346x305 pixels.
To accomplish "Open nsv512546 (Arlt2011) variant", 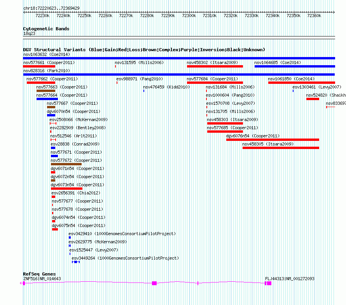I will (73, 136).
